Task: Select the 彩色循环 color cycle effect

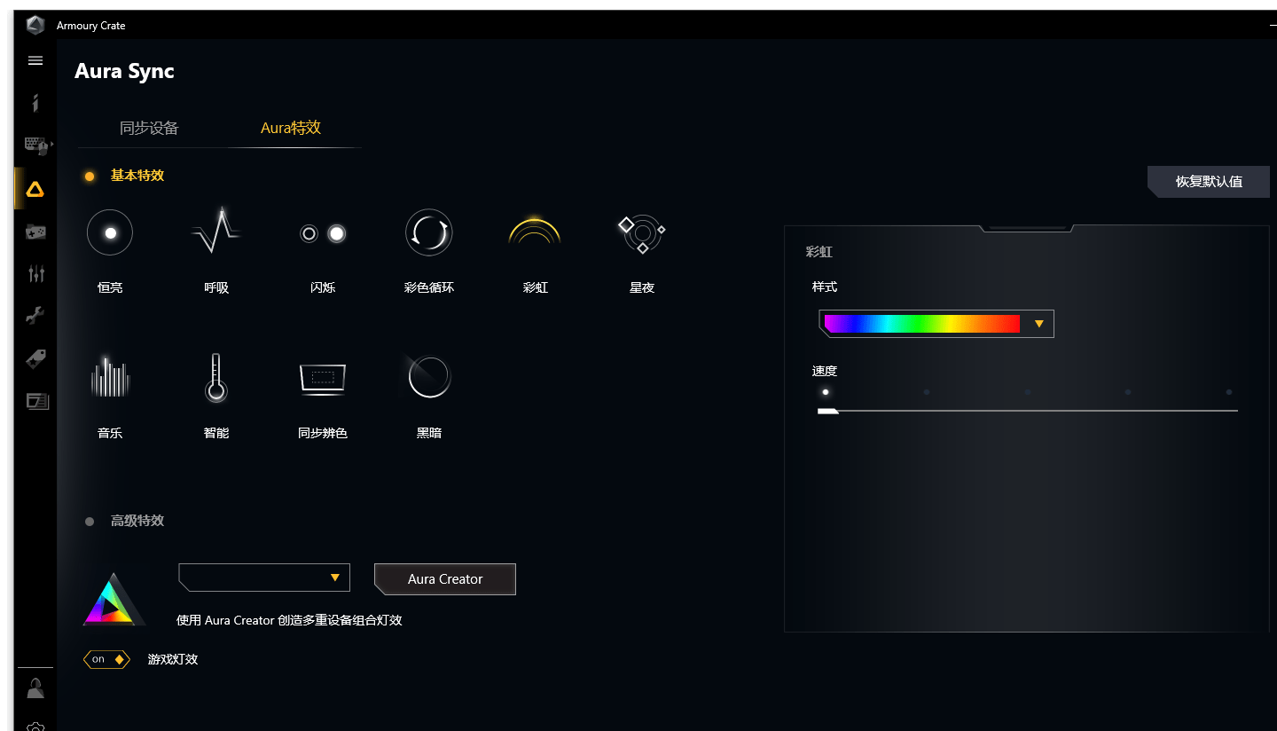Action: (x=429, y=232)
